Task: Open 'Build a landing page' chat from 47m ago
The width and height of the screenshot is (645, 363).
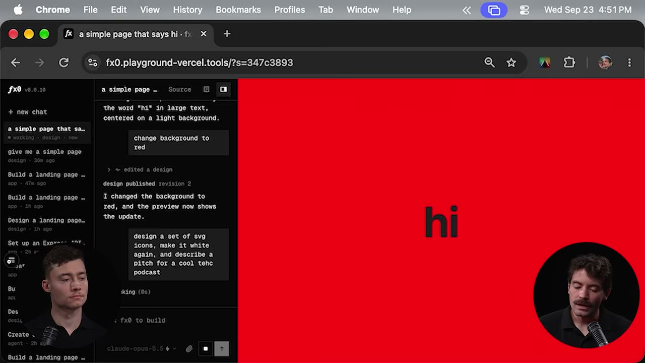Action: 46,178
